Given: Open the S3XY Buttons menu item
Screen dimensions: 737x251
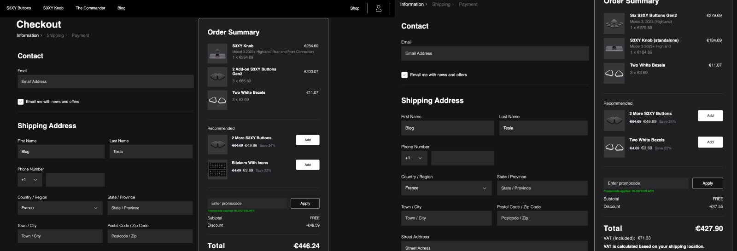Looking at the screenshot, I should 19,8.
